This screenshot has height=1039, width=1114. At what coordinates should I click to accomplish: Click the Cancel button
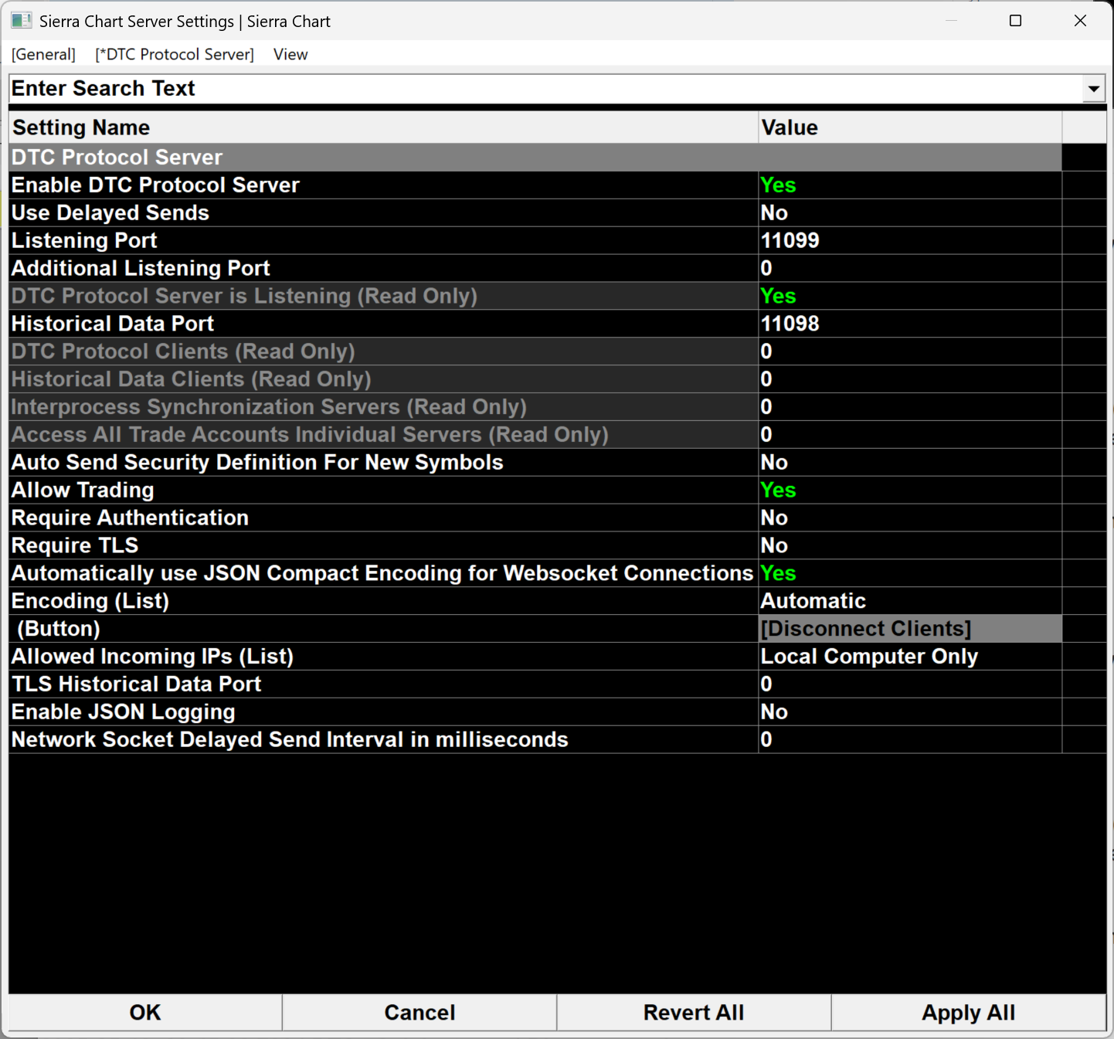[419, 1013]
